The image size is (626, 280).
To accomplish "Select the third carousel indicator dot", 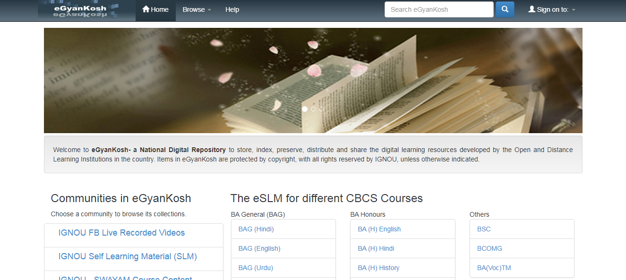I will 321,109.
